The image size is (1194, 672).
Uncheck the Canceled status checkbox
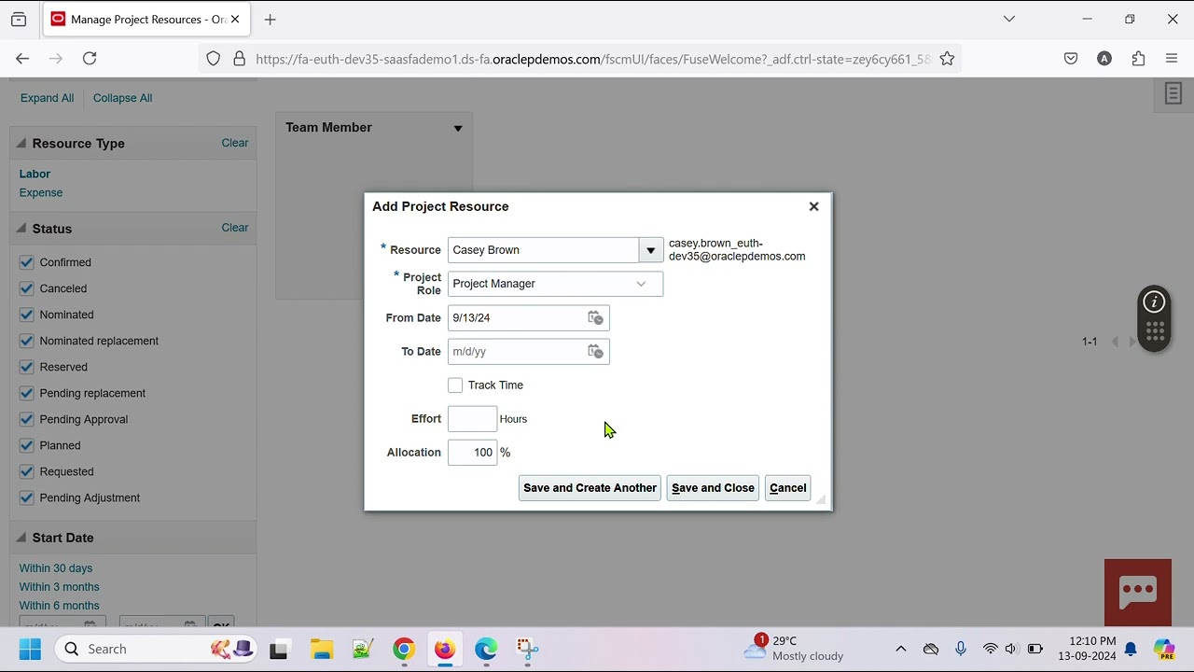pyautogui.click(x=26, y=288)
